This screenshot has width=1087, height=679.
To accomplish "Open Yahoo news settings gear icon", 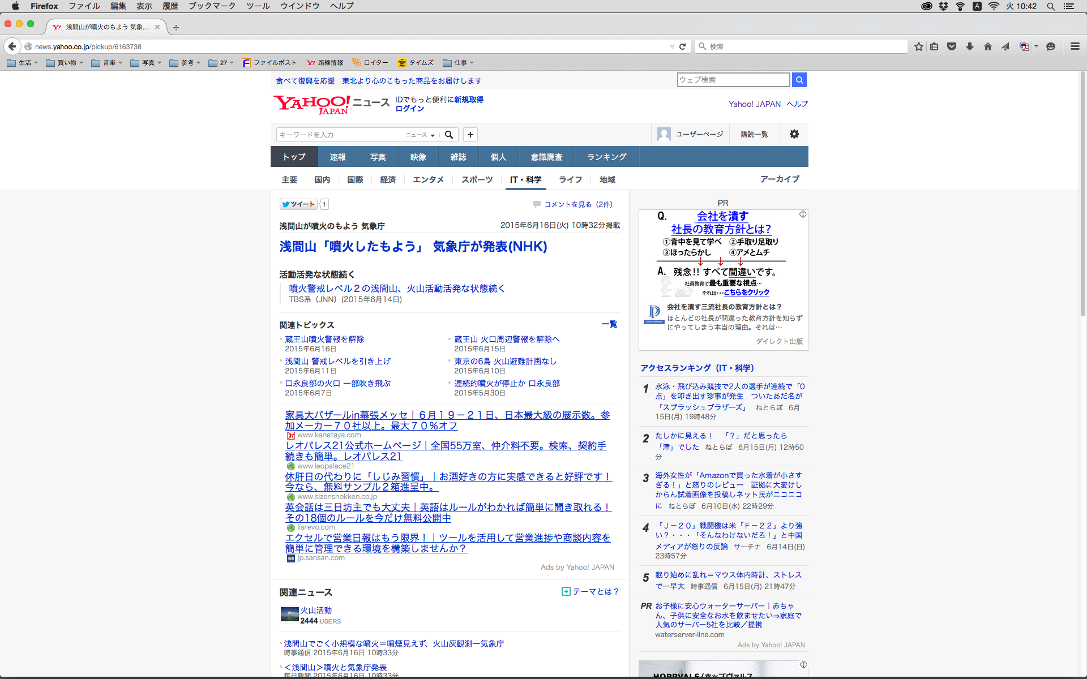I will click(794, 134).
